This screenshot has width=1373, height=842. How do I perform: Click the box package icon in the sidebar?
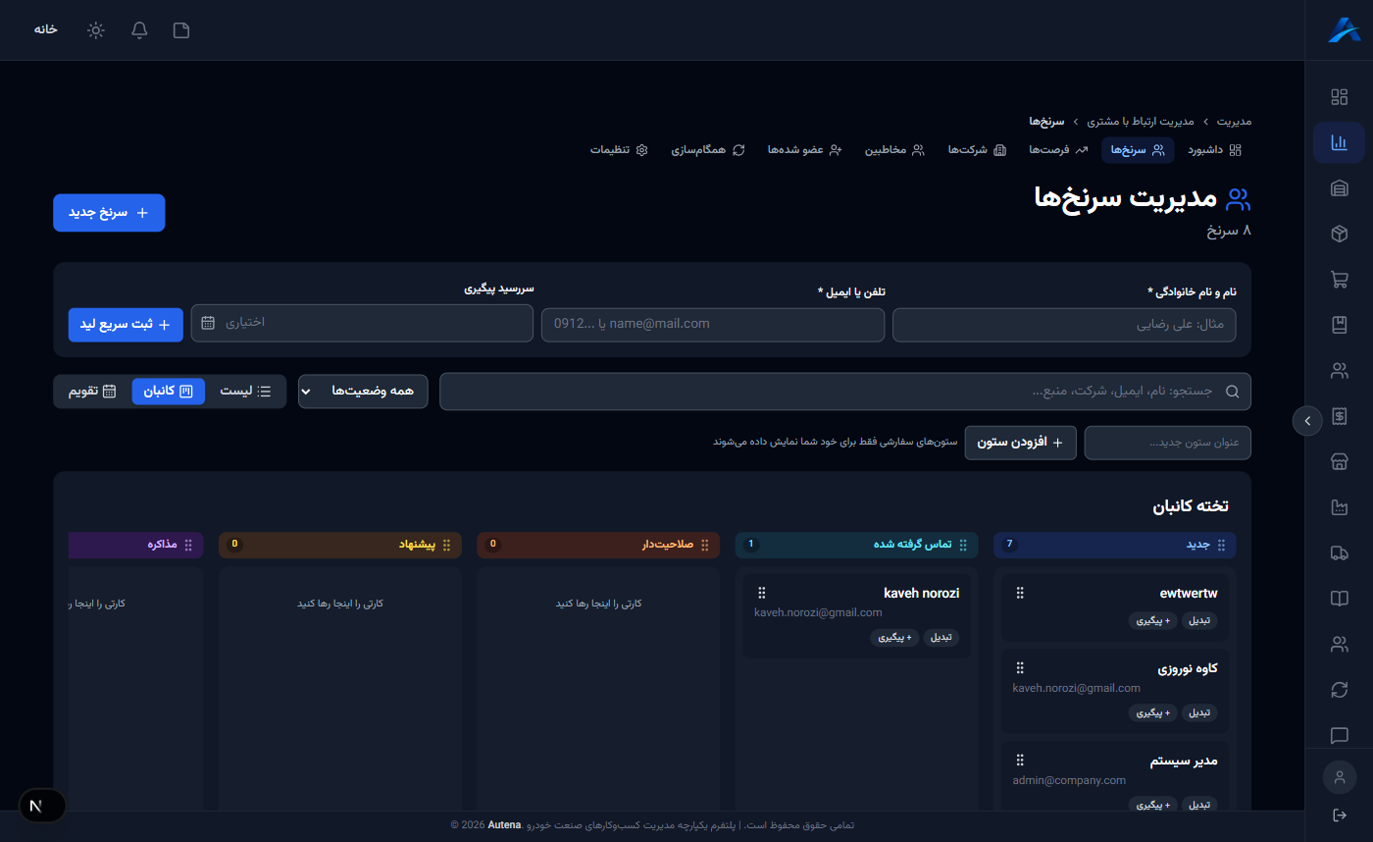[1339, 235]
